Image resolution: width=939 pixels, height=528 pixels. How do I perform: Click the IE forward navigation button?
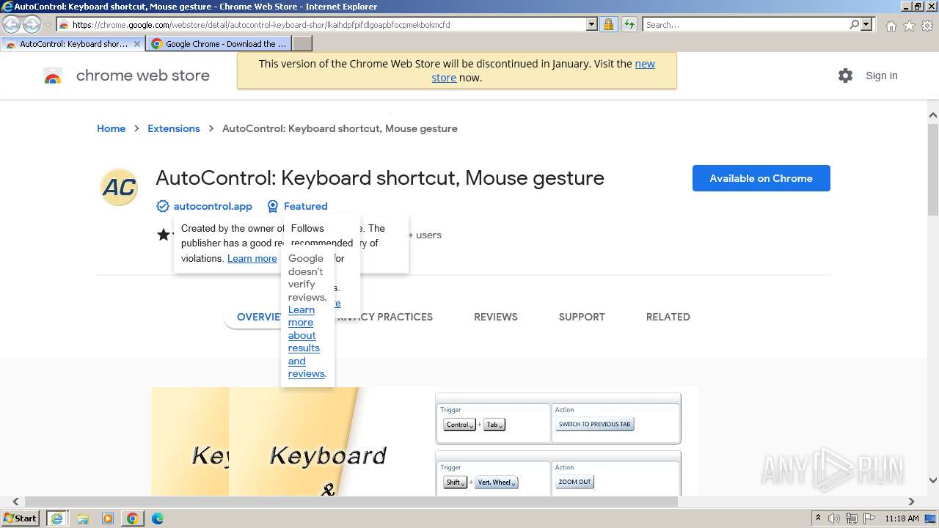[x=32, y=24]
